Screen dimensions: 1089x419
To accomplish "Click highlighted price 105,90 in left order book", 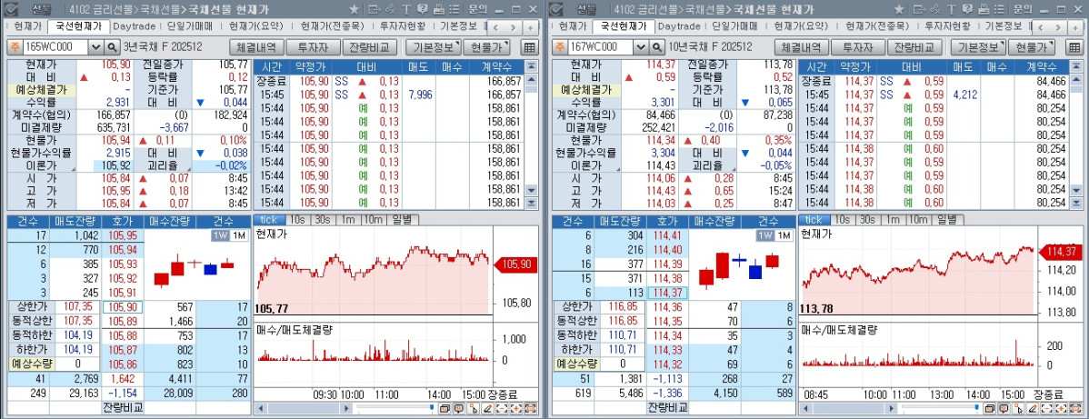I will (123, 306).
